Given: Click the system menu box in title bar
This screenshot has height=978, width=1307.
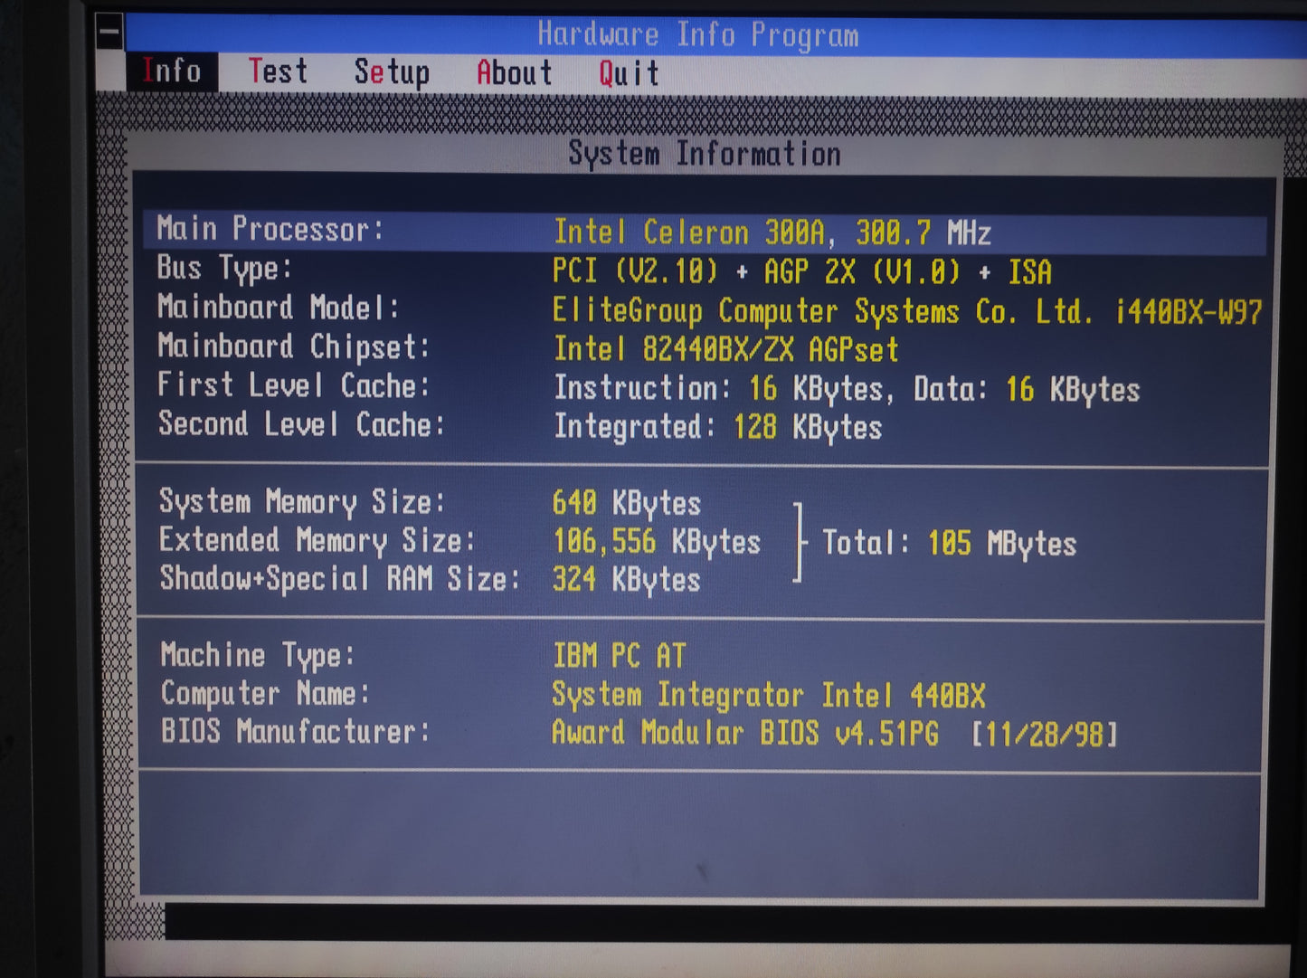Looking at the screenshot, I should pyautogui.click(x=109, y=33).
